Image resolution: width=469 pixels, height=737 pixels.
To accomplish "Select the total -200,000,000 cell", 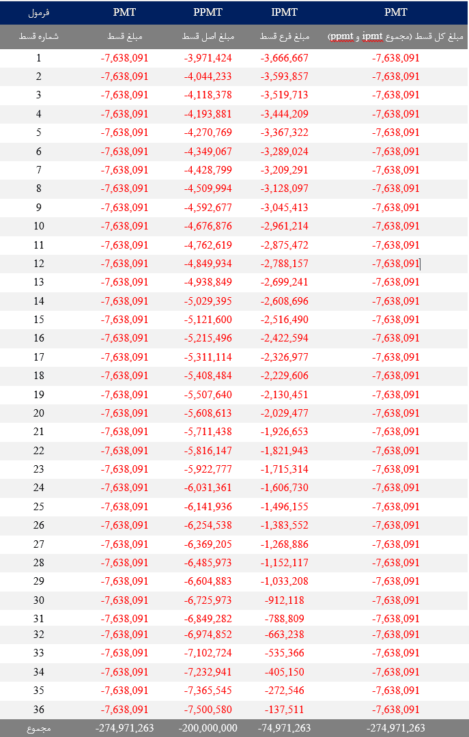I will 208,728.
